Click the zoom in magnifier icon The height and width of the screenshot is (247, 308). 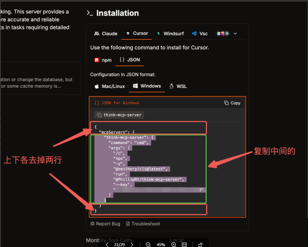(x=174, y=245)
